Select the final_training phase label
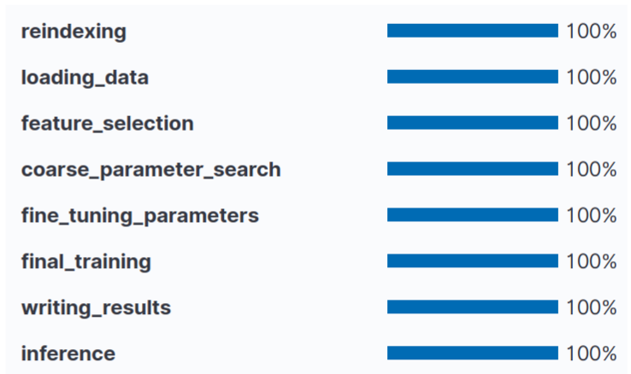The image size is (631, 374). [86, 262]
